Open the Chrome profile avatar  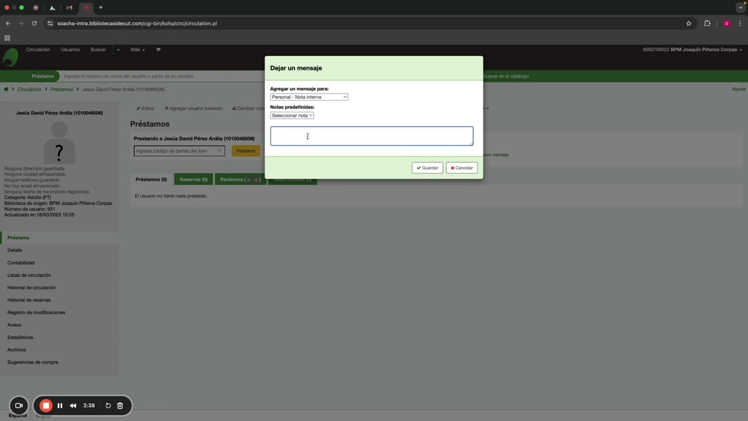coord(726,23)
